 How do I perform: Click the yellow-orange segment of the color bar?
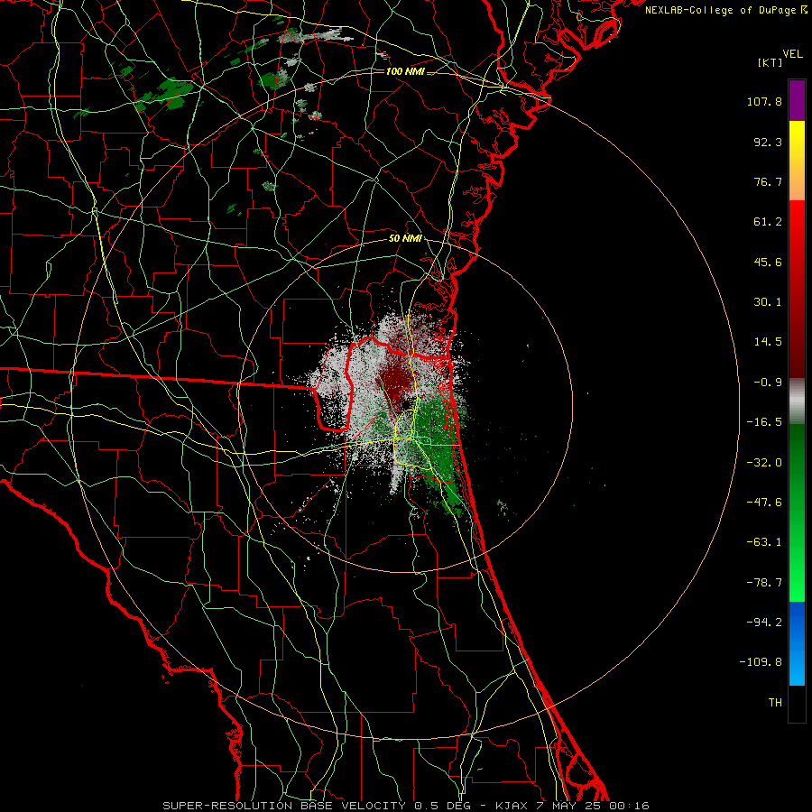(797, 161)
